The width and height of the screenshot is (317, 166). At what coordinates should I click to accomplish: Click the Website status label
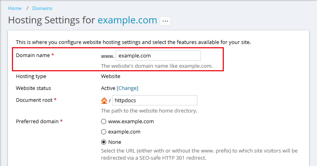[x=33, y=88]
